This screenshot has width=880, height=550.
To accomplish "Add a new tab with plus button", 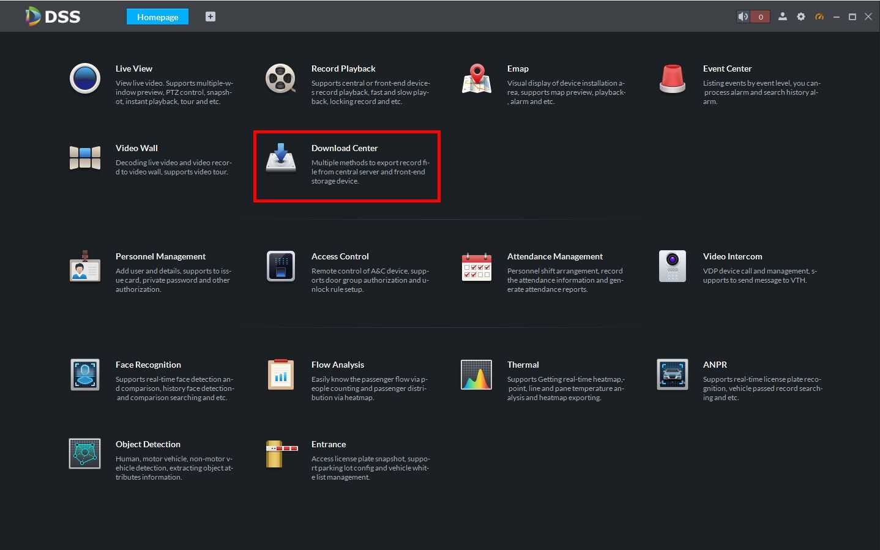I will [210, 17].
